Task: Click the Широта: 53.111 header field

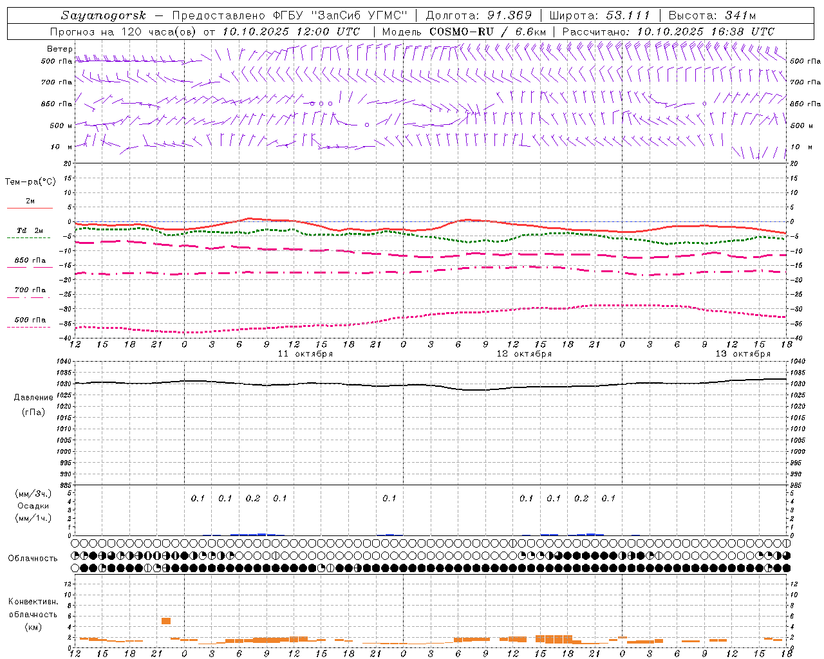Action: pyautogui.click(x=600, y=15)
